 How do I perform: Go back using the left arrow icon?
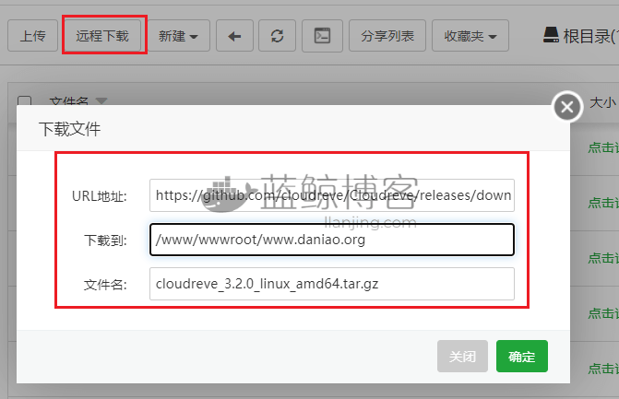[234, 37]
